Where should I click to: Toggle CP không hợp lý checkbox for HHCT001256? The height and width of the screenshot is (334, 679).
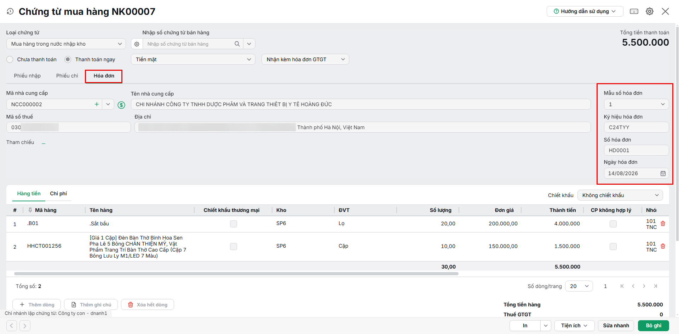613,246
